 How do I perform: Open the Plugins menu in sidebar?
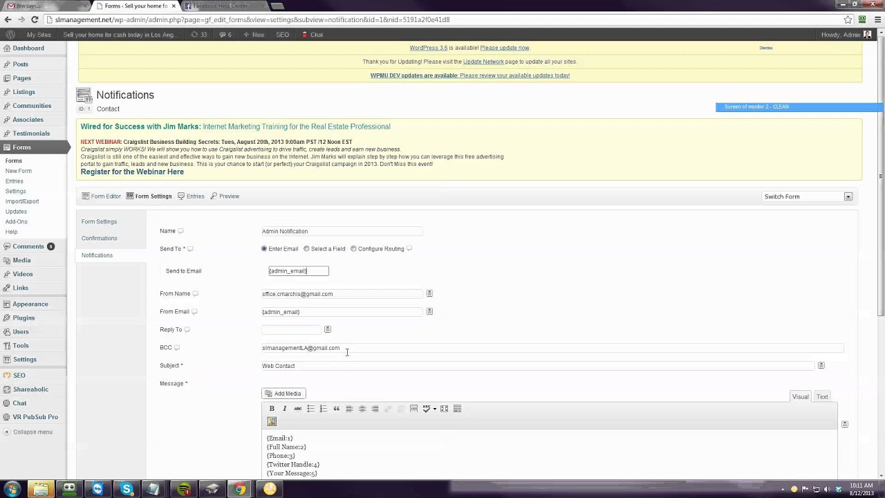click(24, 318)
